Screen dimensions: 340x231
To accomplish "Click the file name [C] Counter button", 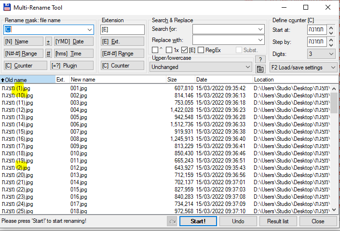I will tap(26, 66).
